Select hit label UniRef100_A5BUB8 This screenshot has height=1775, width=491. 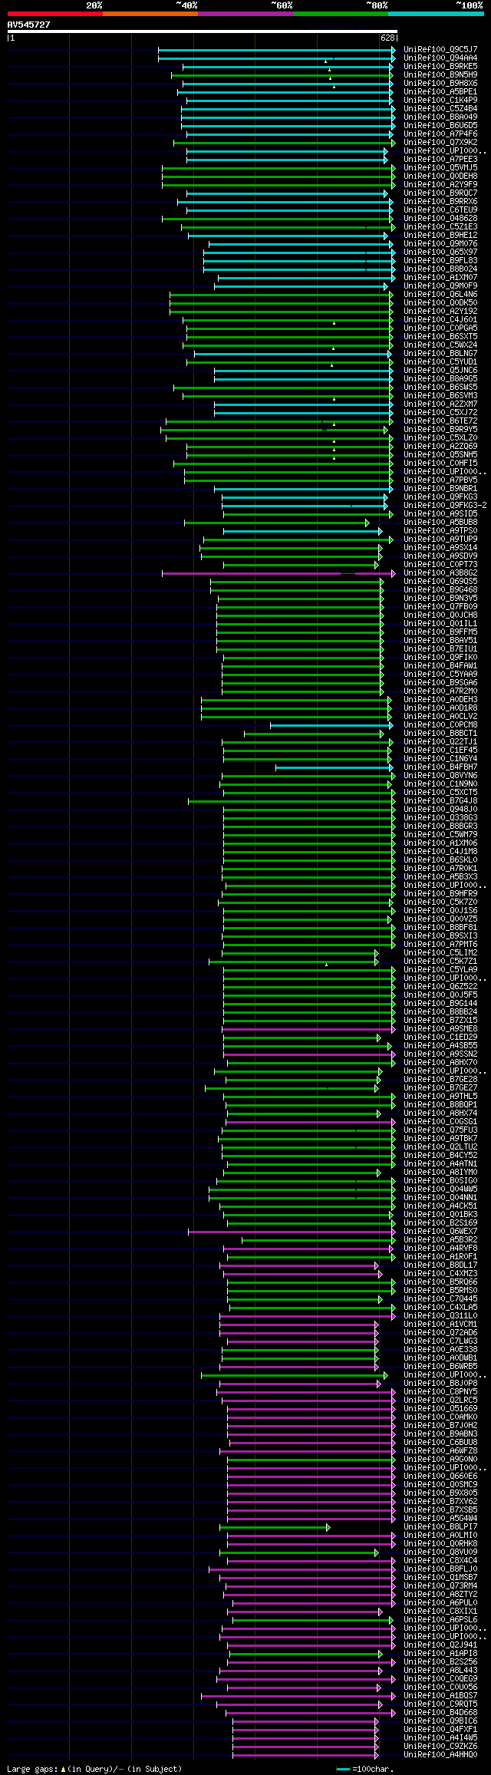(440, 522)
